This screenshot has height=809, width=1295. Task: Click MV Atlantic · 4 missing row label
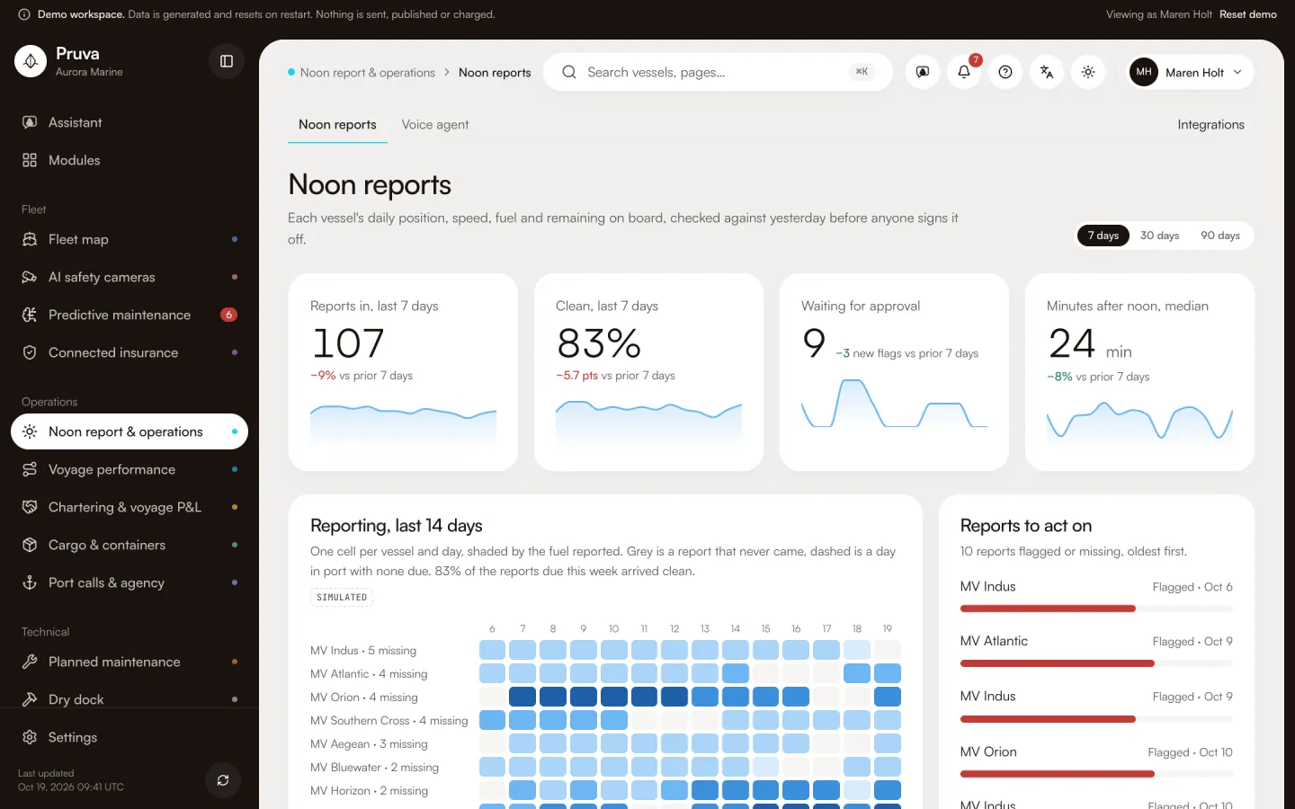click(x=369, y=674)
